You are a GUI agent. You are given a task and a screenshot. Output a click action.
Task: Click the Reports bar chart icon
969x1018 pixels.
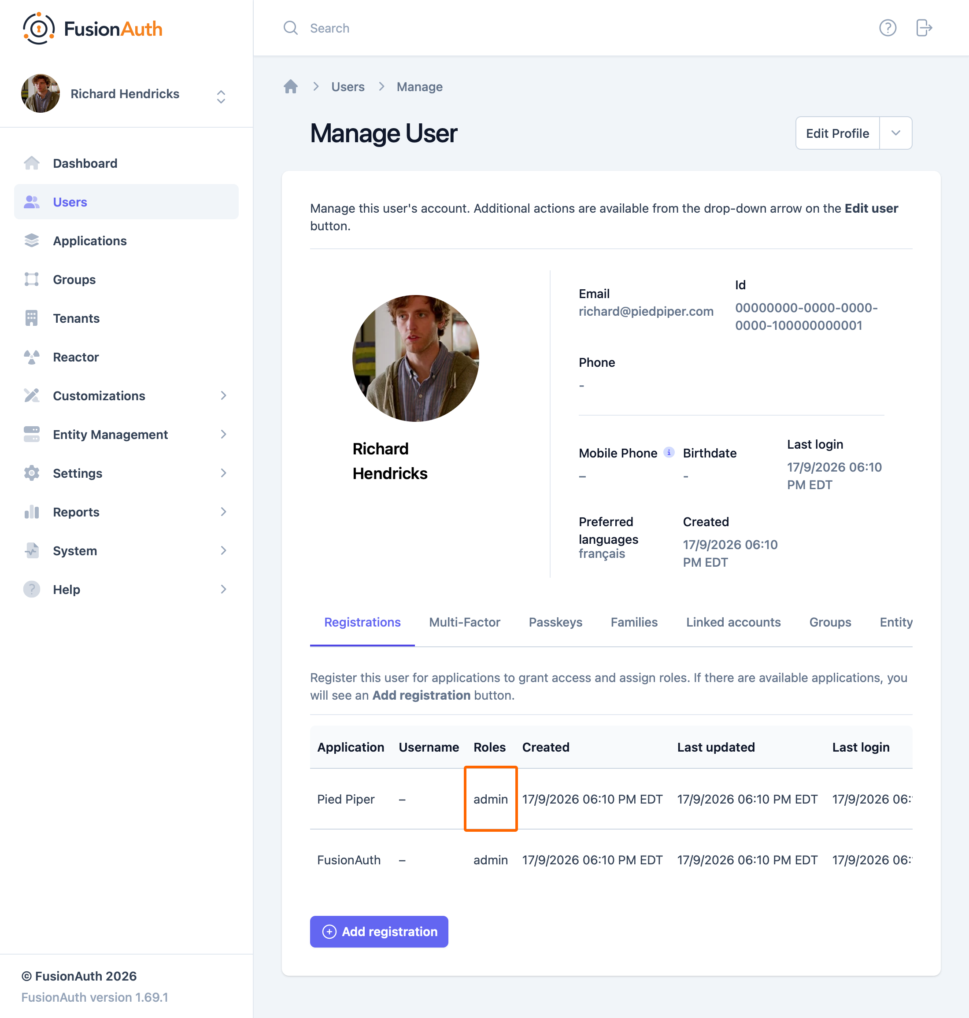tap(32, 512)
